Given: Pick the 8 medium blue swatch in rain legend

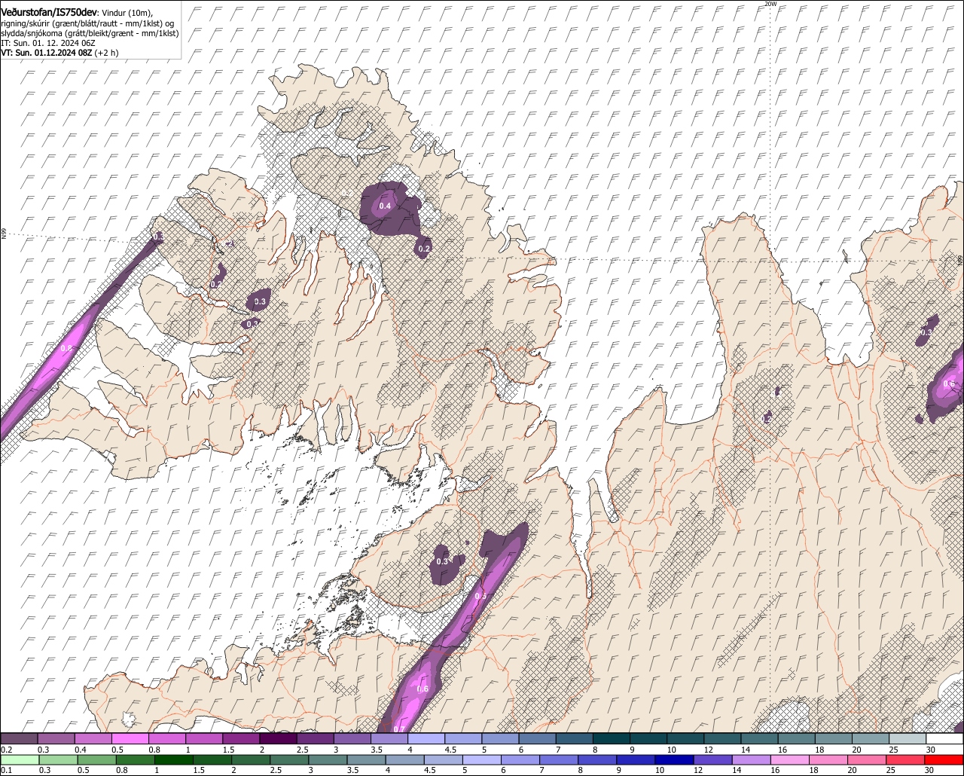Looking at the screenshot, I should click(598, 759).
